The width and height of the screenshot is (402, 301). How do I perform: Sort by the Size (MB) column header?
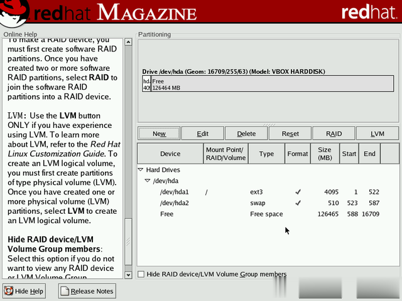point(325,154)
